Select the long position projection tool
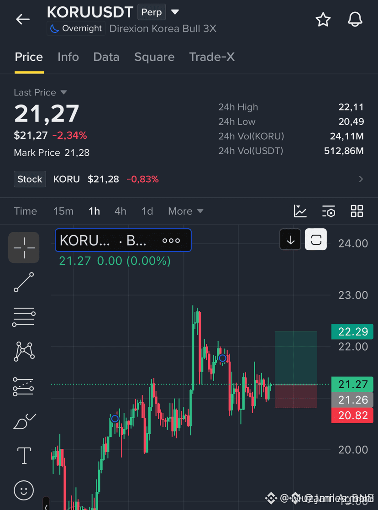The image size is (378, 510). coord(23,386)
